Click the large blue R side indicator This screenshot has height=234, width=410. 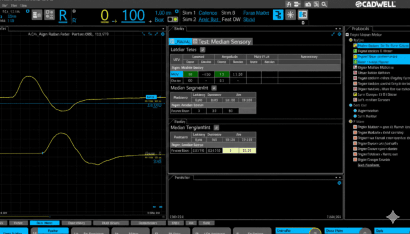click(63, 16)
